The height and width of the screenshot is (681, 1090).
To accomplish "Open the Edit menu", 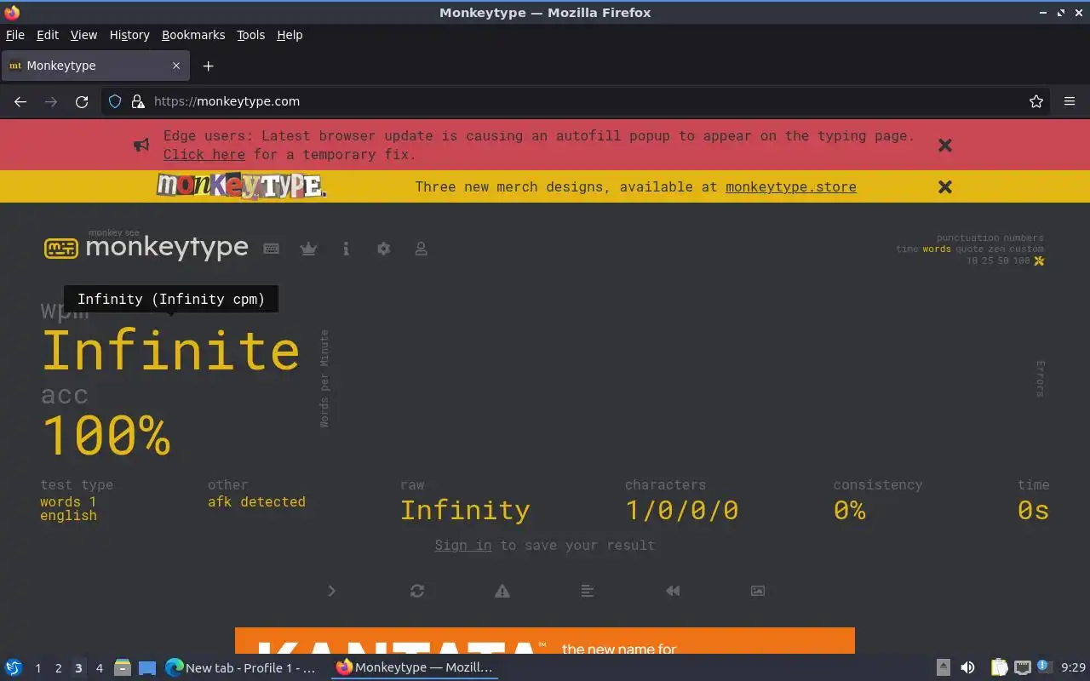I will coord(48,35).
